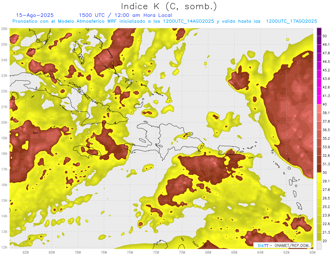The height and width of the screenshot is (256, 332).
Task: Click the 80W longitude label
Action: [52, 252]
